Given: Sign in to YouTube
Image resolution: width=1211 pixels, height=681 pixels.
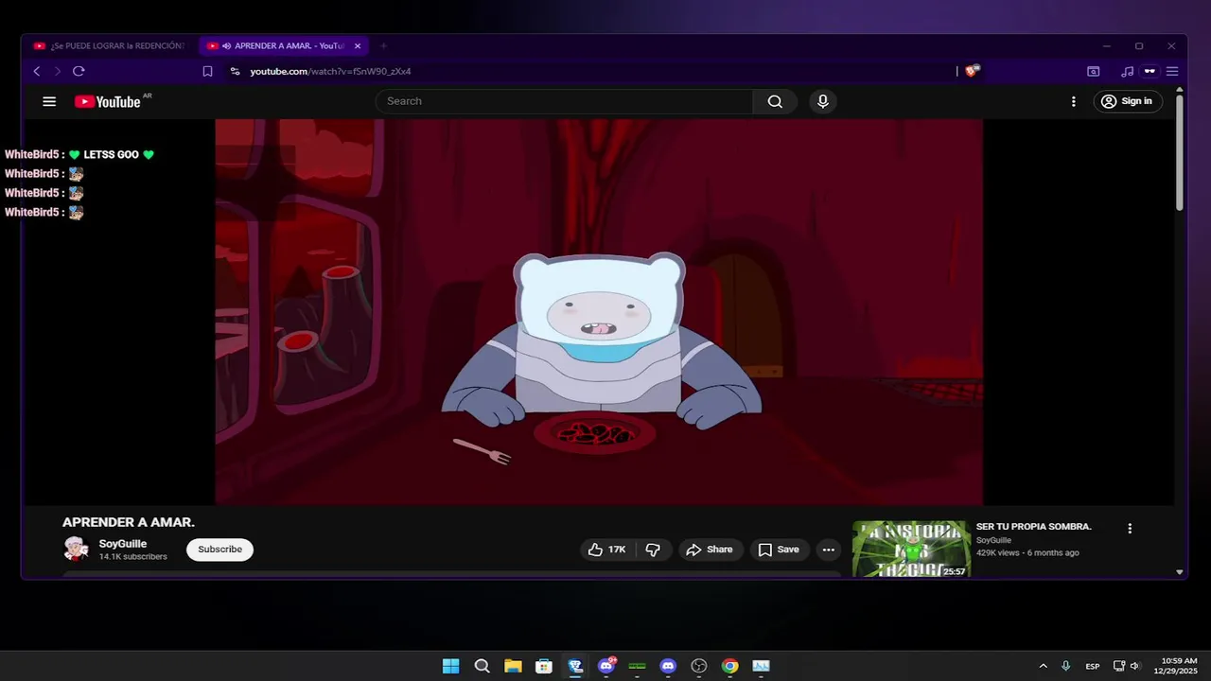Looking at the screenshot, I should (1128, 101).
